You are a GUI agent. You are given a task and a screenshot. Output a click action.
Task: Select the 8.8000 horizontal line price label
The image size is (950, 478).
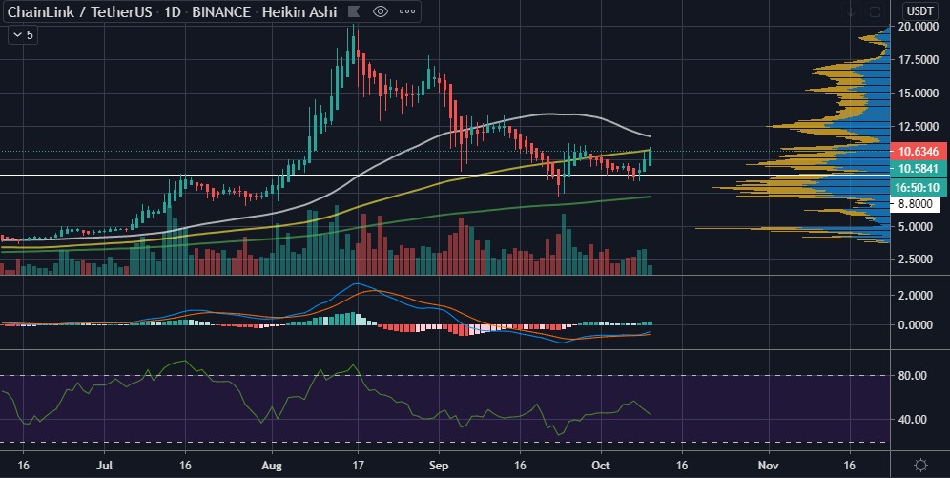tap(916, 204)
